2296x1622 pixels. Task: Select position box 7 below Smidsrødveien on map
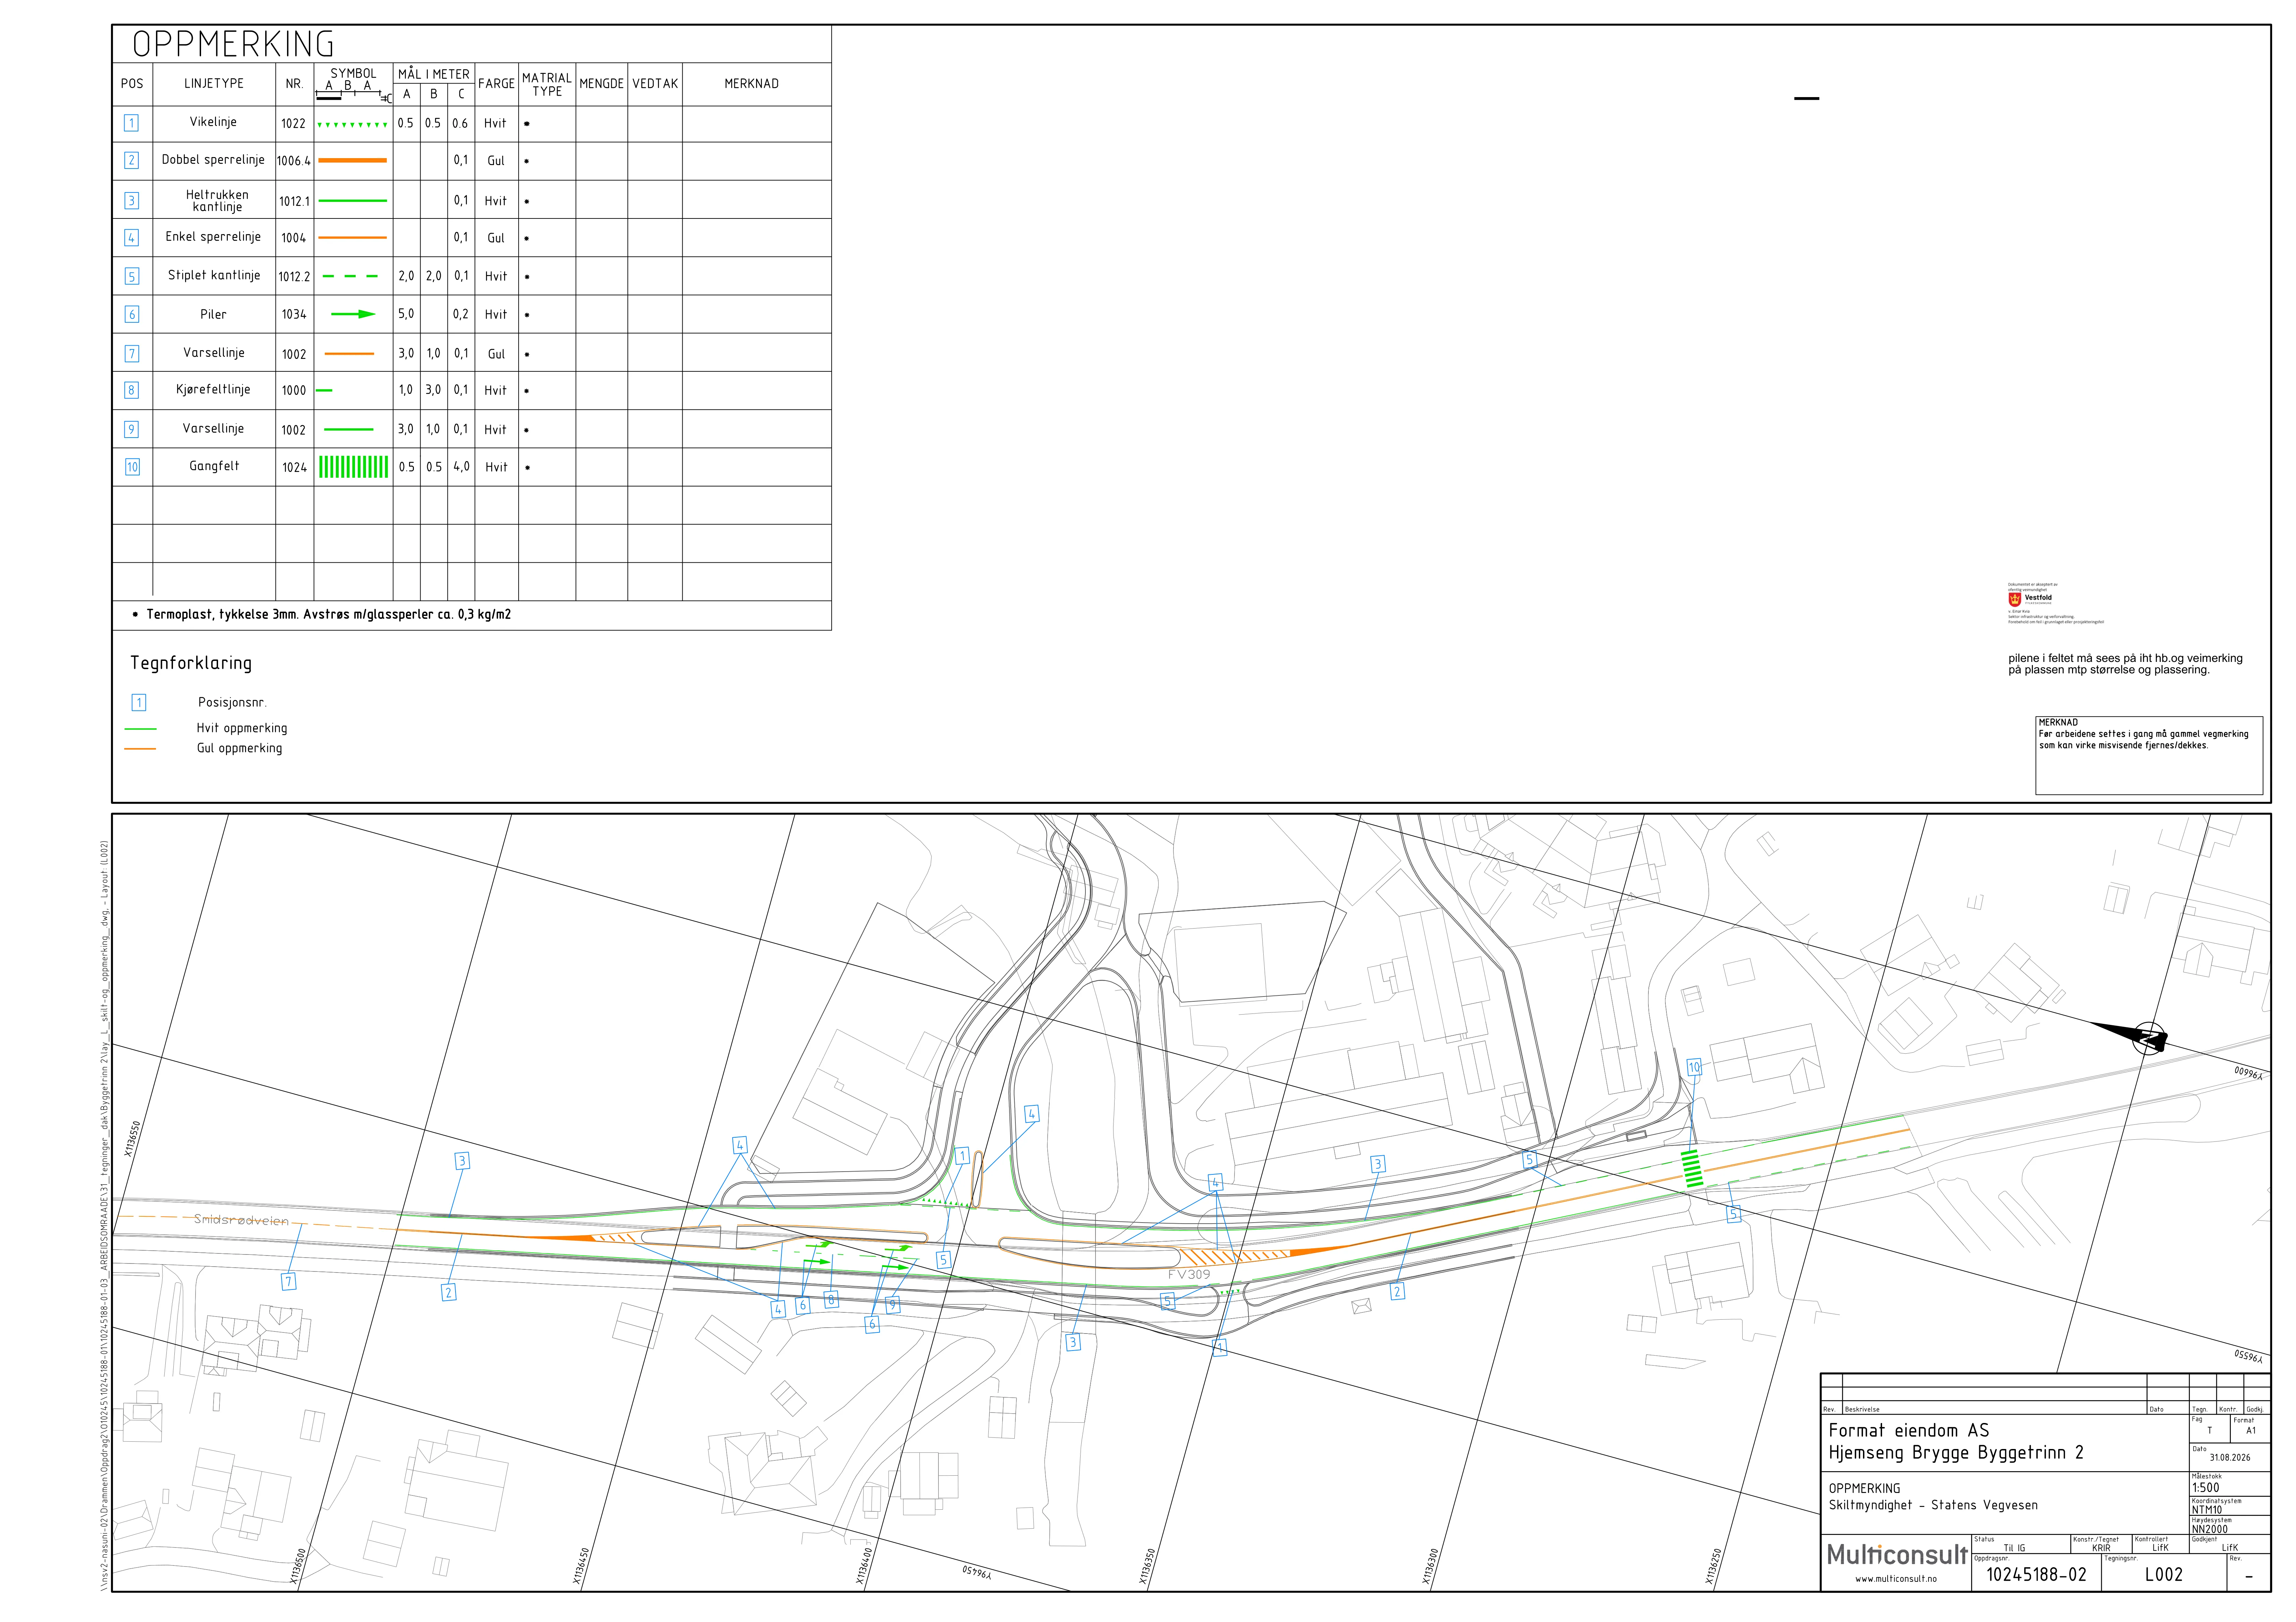click(289, 1281)
